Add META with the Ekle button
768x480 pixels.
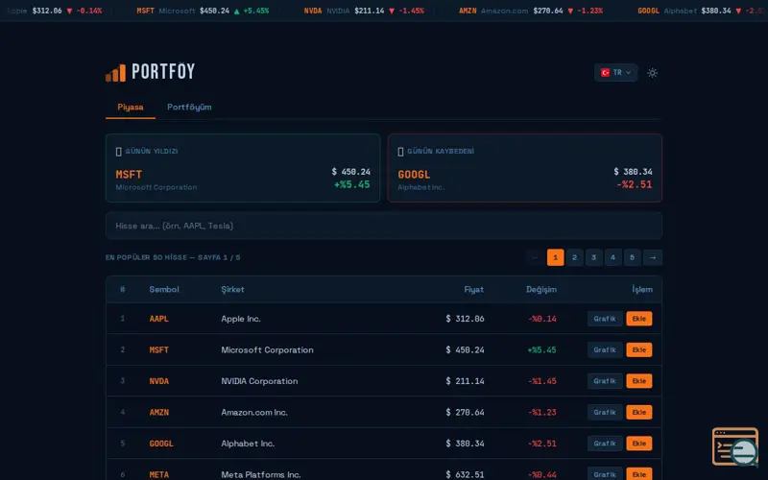click(639, 474)
